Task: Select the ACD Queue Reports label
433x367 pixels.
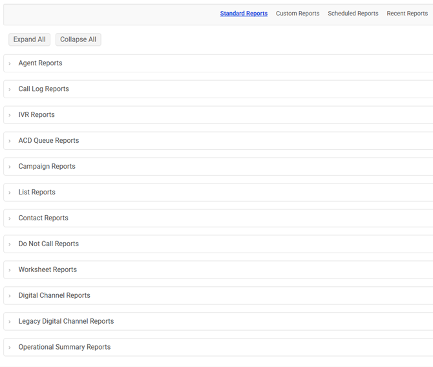Action: tap(48, 141)
